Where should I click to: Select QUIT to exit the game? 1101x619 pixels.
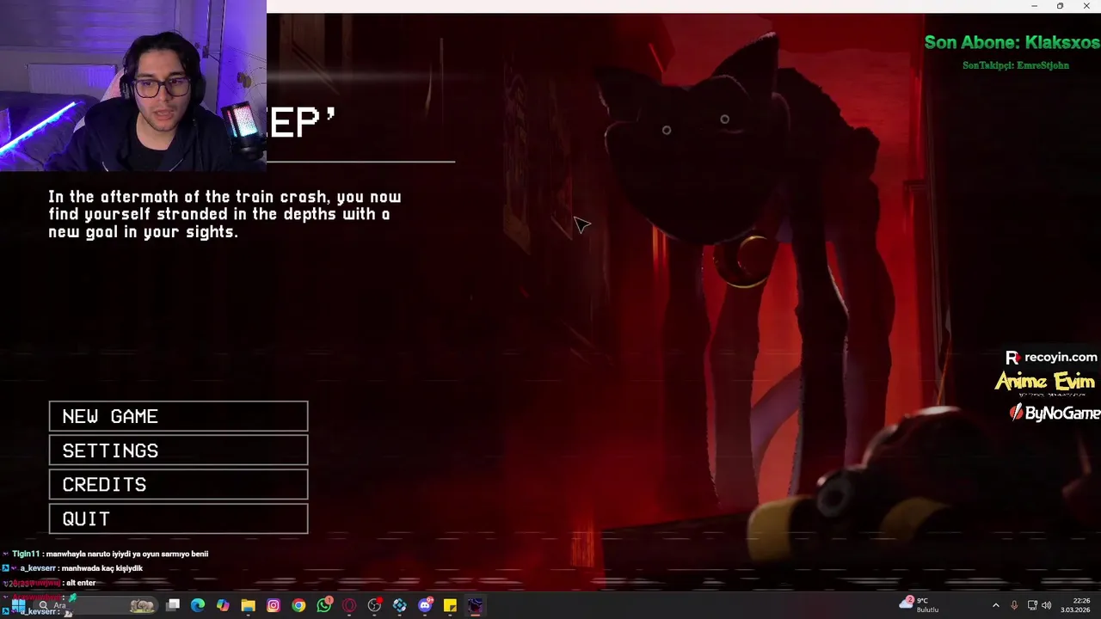[178, 519]
